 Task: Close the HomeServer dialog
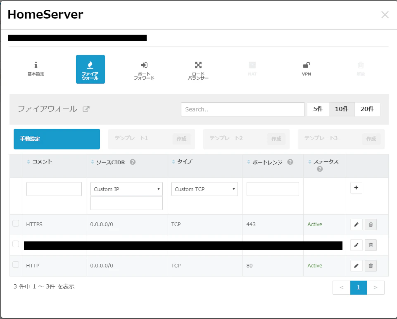(385, 15)
